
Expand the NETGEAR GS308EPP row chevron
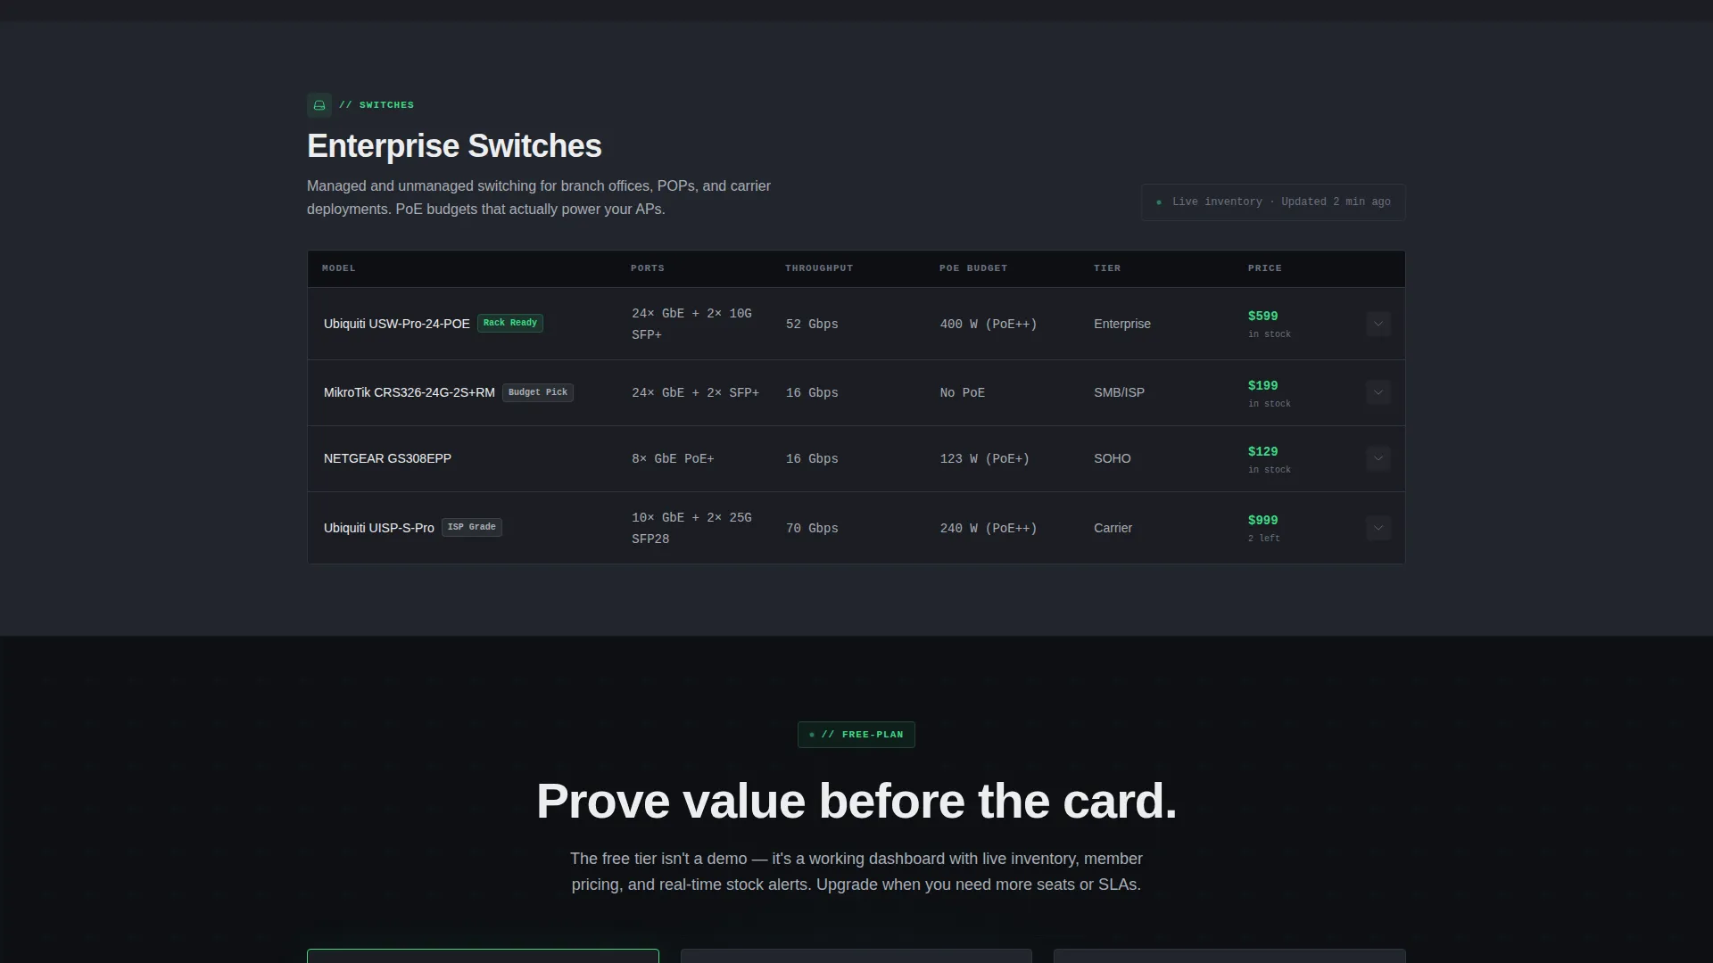(x=1378, y=458)
